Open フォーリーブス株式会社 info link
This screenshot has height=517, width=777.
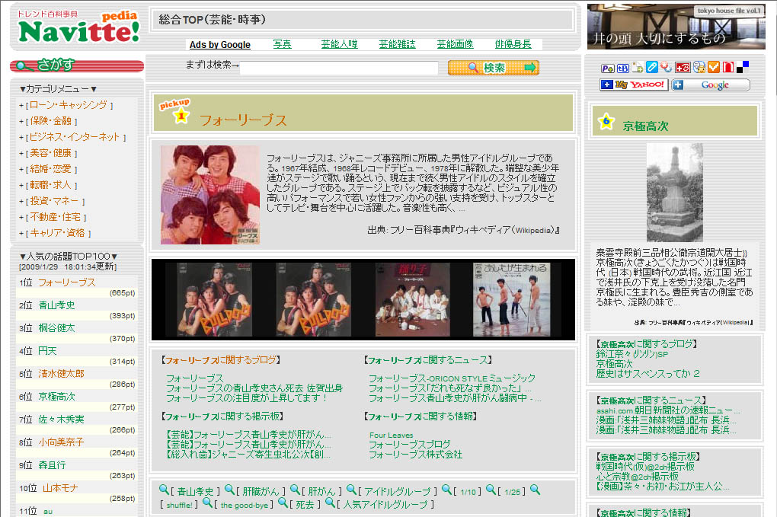(x=415, y=455)
